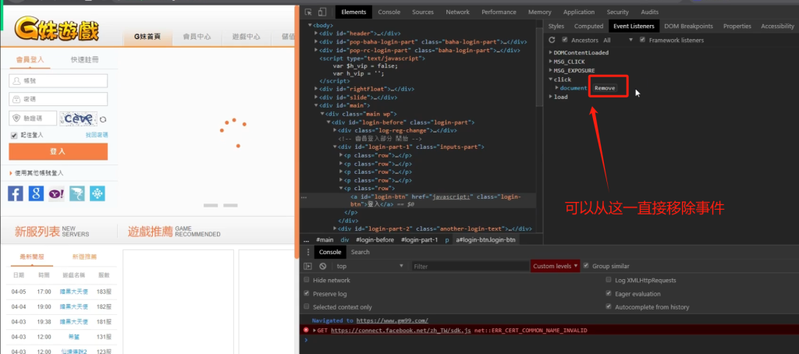Click the ellipsis in the breadcrumb bar

(306, 240)
